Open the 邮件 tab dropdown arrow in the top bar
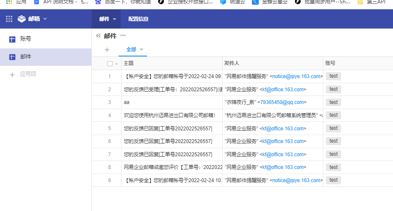The height and width of the screenshot is (211, 393). [114, 20]
